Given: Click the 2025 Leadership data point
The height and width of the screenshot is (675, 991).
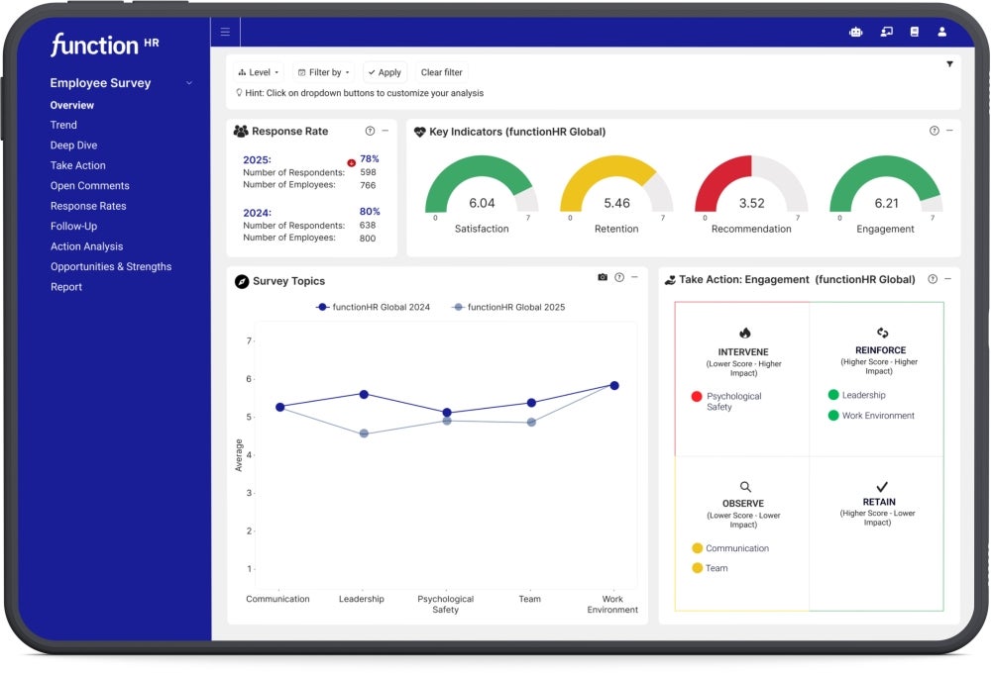Looking at the screenshot, I should click(364, 434).
